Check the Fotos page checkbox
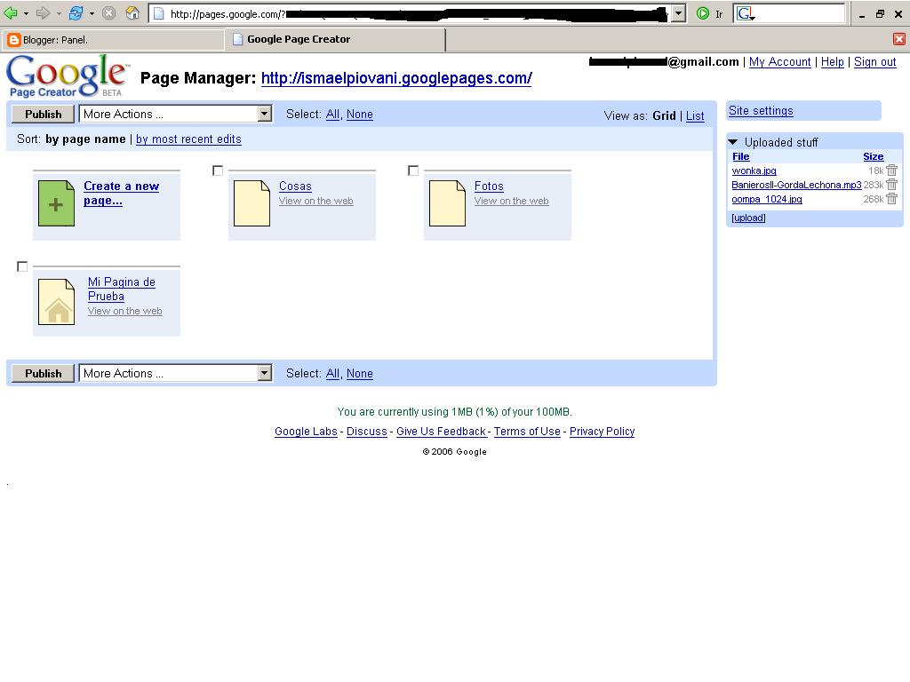This screenshot has height=682, width=910. [413, 170]
